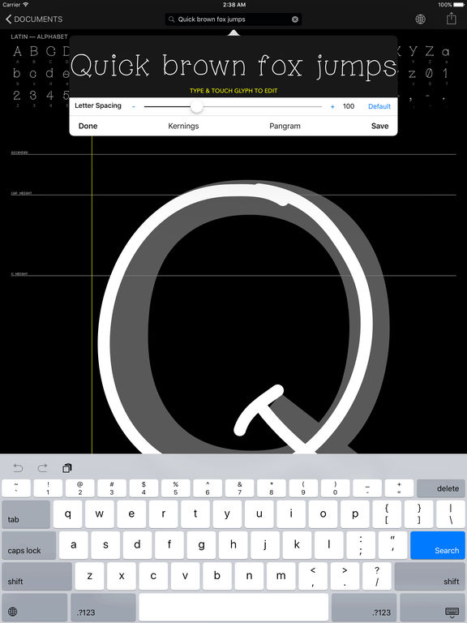The image size is (467, 623).
Task: Select lowercase glyph d in the grid
Action: [49, 74]
